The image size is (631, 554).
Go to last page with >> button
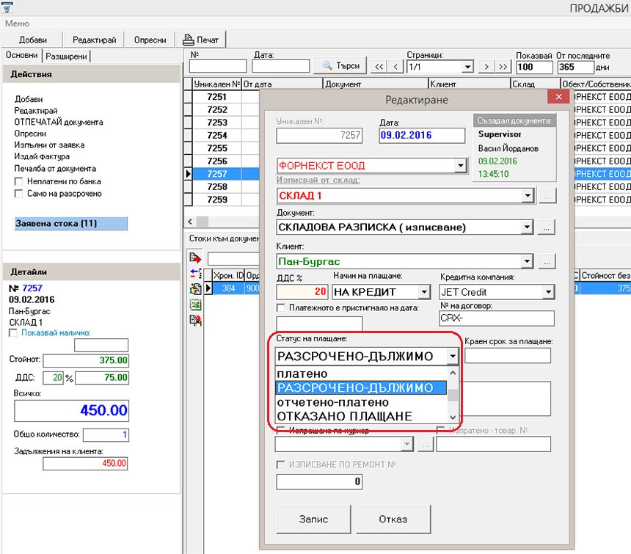click(x=503, y=67)
